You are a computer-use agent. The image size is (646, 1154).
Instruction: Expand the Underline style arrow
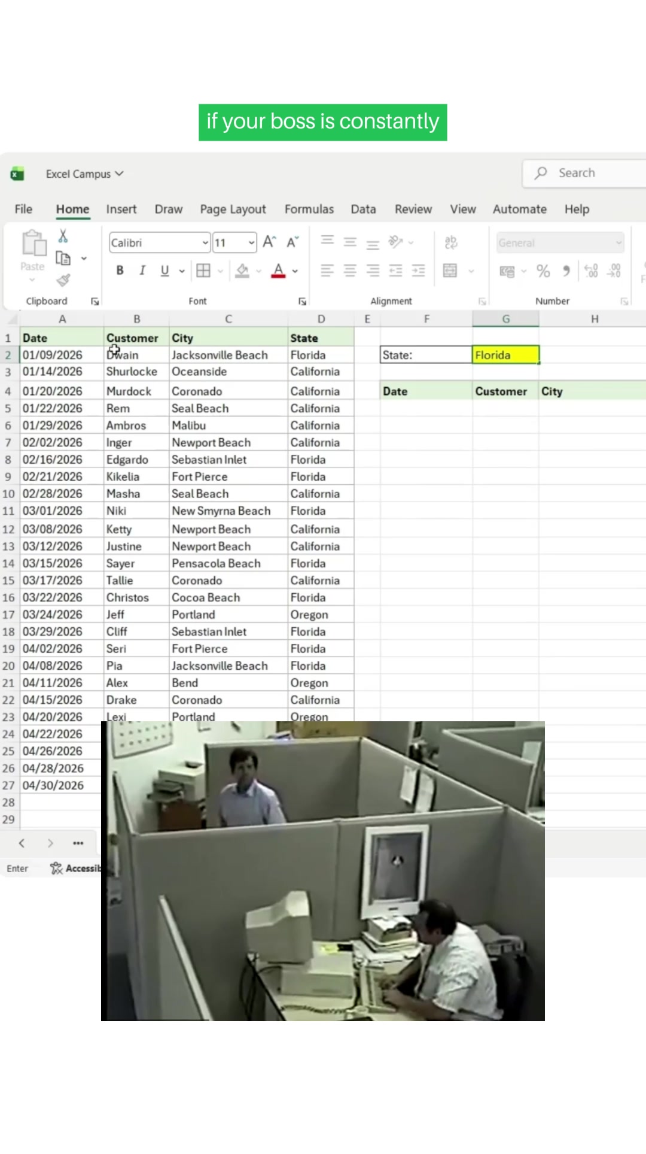182,271
